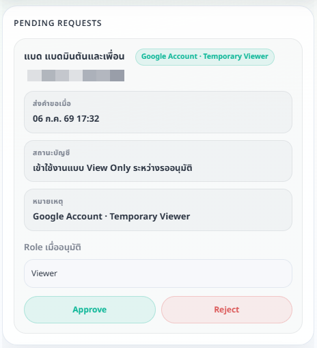Click the Role เมื่ออนุมัติ label

53,247
